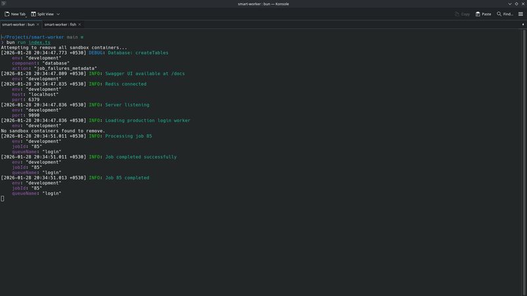Expand the Split View dropdown arrow
Viewport: 527px width, 296px height.
click(58, 14)
